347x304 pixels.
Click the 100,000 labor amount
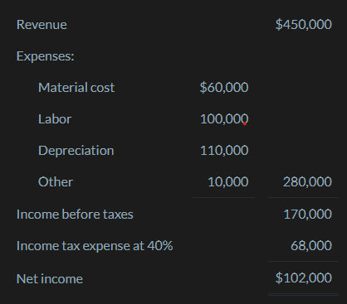tap(224, 119)
